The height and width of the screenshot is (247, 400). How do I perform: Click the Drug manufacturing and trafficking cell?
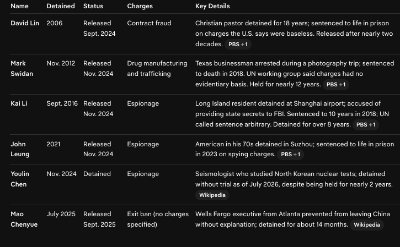tap(157, 68)
